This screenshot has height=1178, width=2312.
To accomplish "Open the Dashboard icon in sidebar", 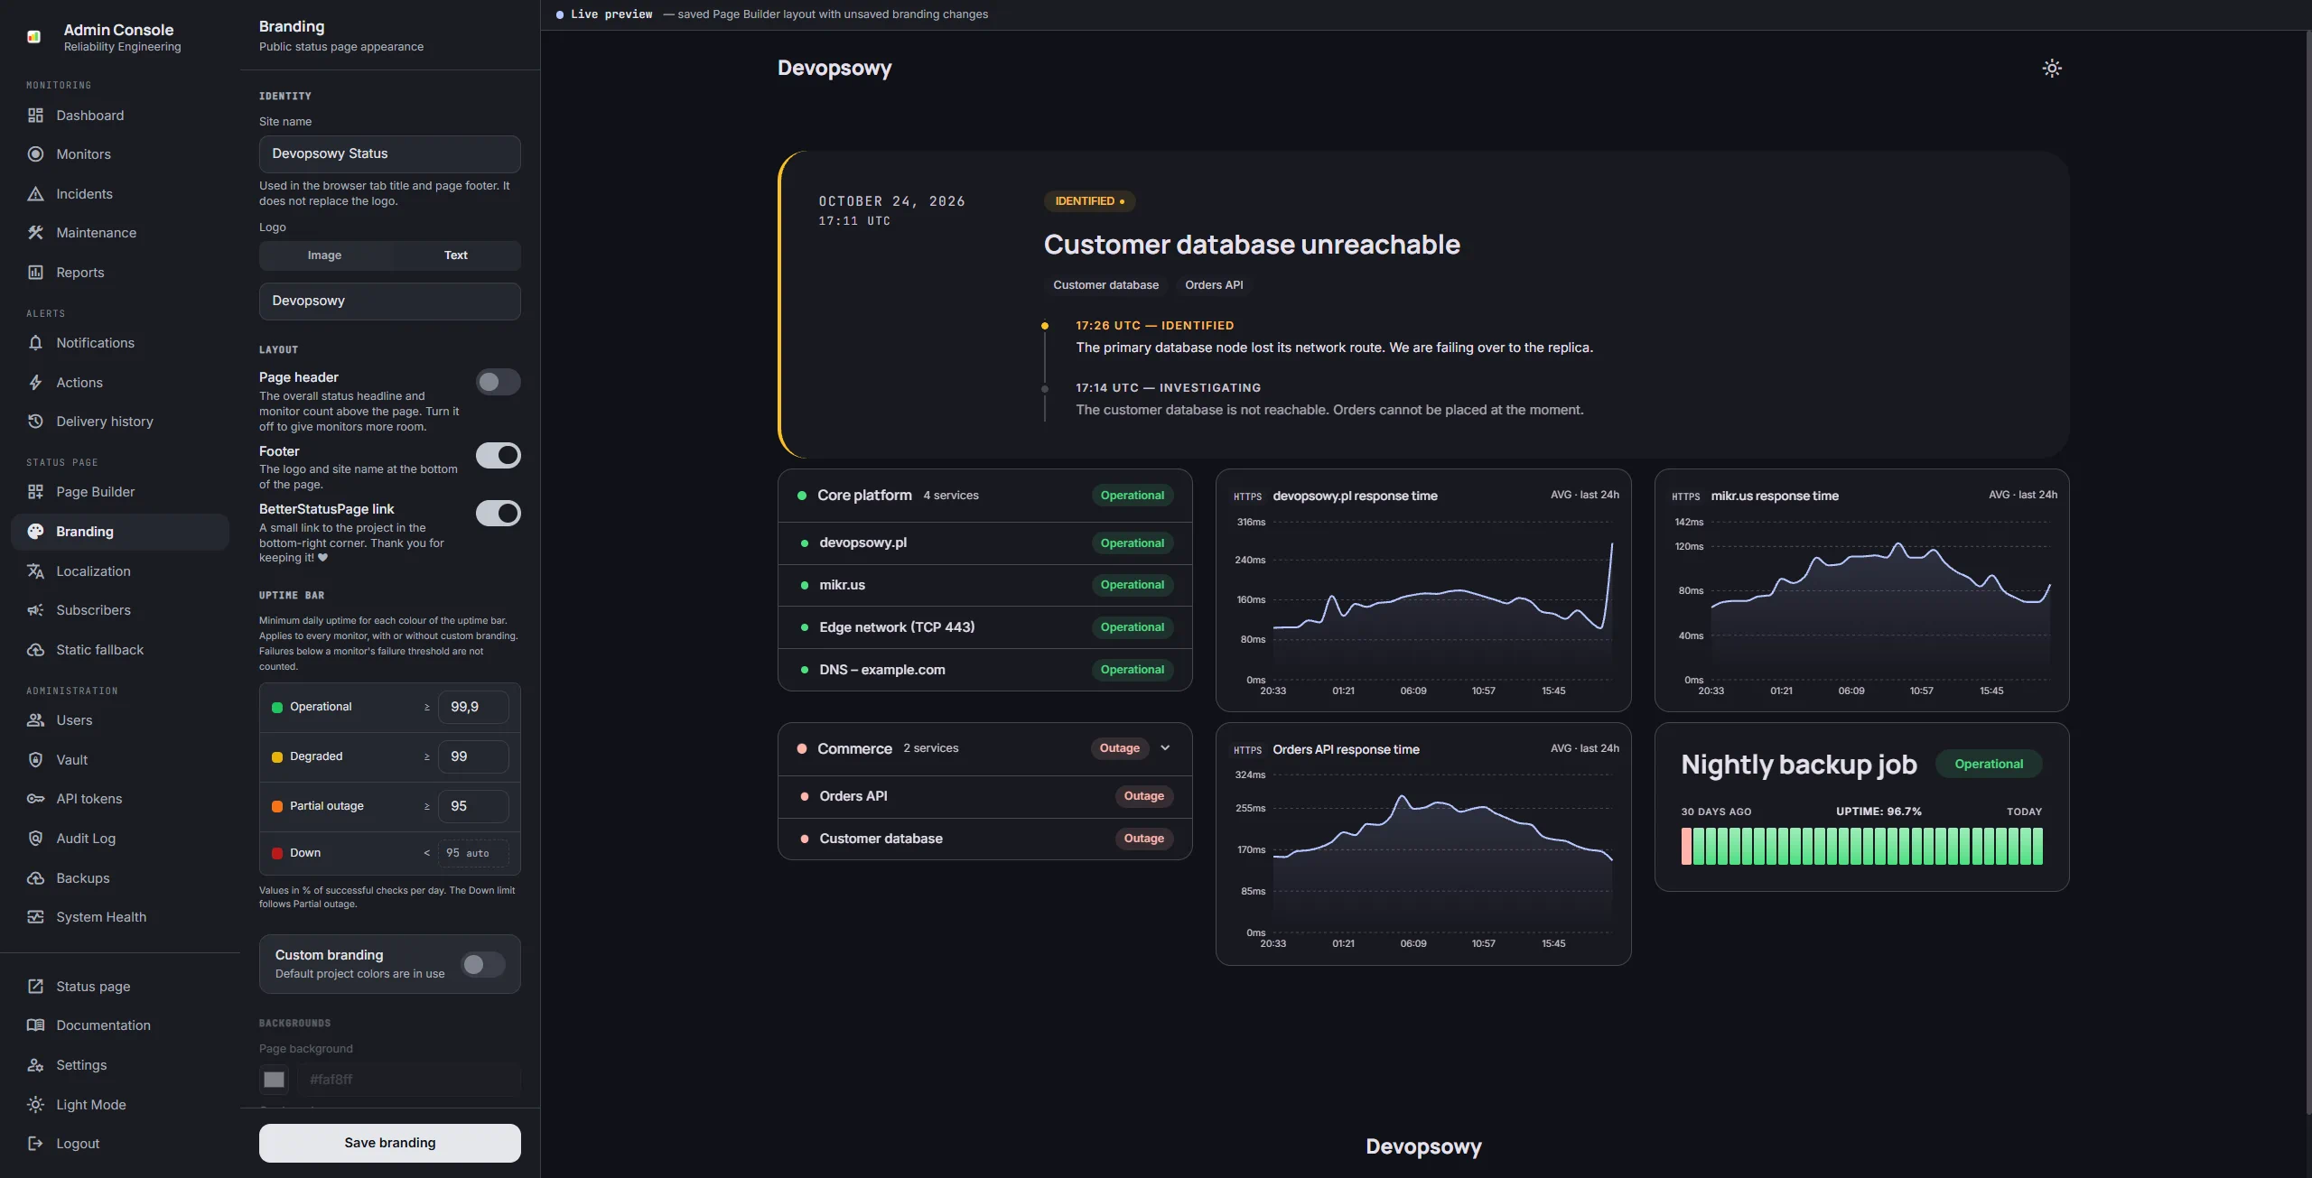I will 35,116.
